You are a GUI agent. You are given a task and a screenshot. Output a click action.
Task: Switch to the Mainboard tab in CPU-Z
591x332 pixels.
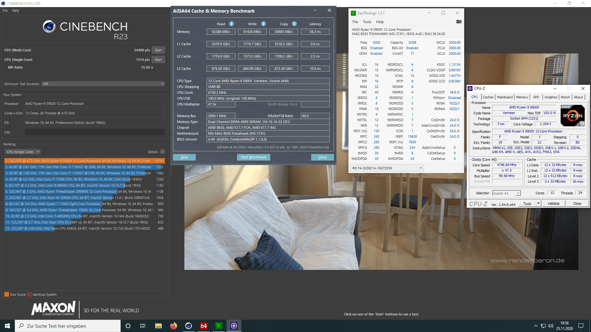tap(505, 97)
